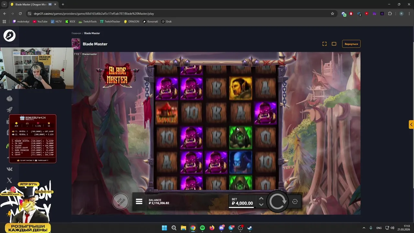Screen dimensions: 414x233
Task: Open the YouTube bookmark
Action: [x=40, y=22]
